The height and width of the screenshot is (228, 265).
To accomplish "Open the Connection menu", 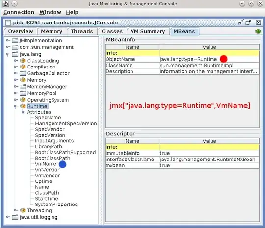I will (x=19, y=12).
